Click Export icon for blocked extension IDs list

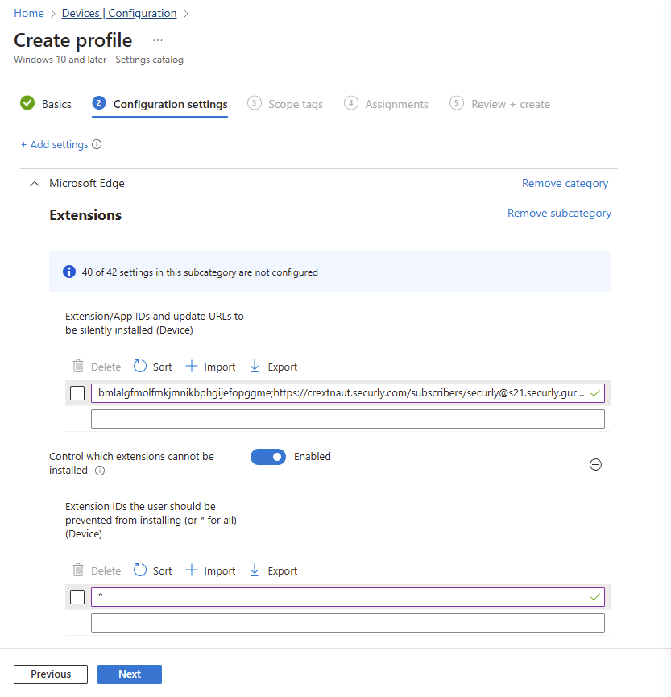coord(255,570)
